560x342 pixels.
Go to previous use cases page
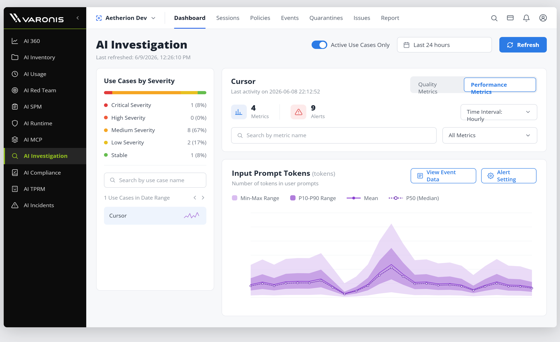pos(195,198)
